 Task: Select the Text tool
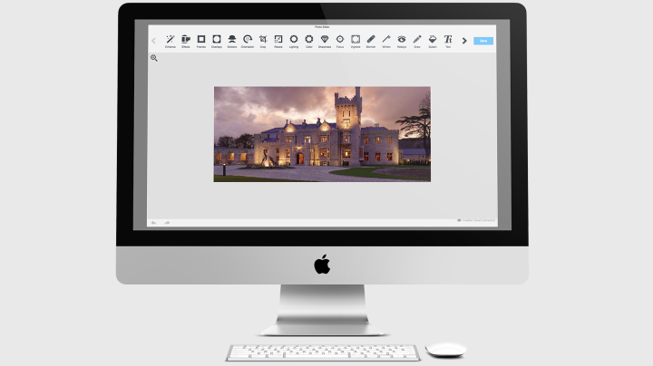[x=448, y=40]
